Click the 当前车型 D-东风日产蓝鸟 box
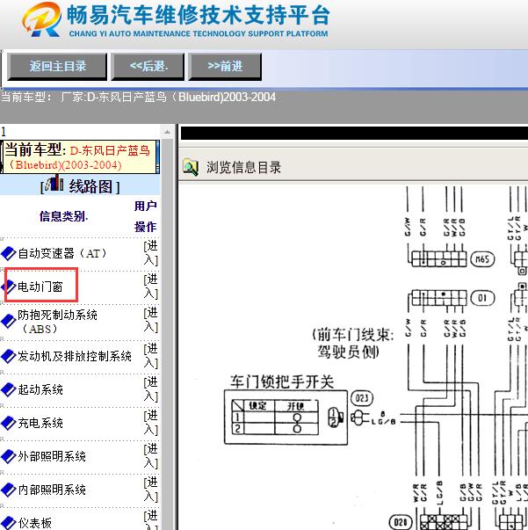The image size is (528, 530). point(80,157)
